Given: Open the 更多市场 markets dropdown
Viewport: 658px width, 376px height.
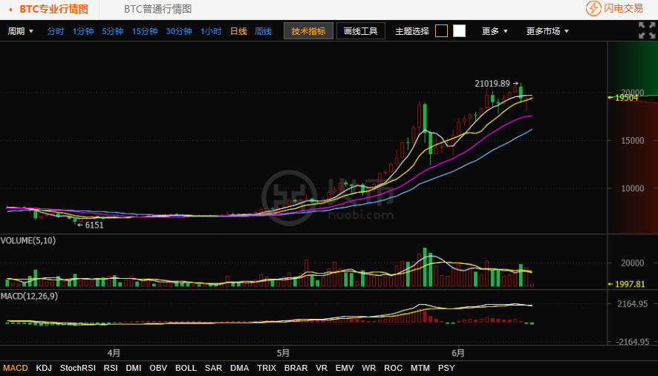Looking at the screenshot, I should [547, 31].
